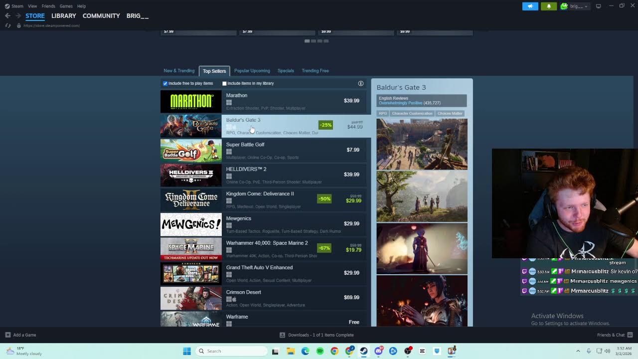Go forward with the Steam forward arrow

(x=18, y=16)
